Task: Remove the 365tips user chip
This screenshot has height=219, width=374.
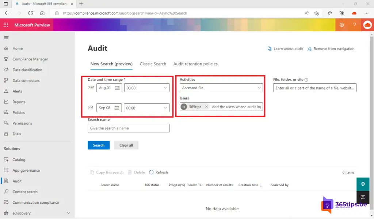Action: tap(207, 107)
